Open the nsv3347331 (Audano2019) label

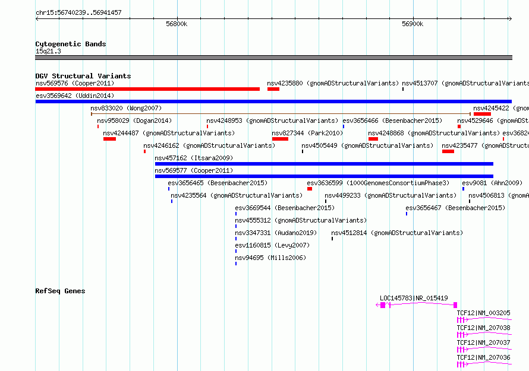click(276, 233)
